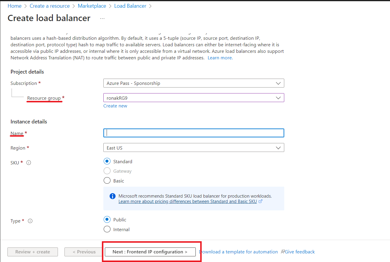The image size is (390, 262).
Task: Click inside the Name input field
Action: 193,133
